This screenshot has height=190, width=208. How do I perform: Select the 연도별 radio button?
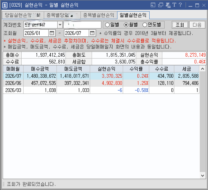[x=152, y=25]
